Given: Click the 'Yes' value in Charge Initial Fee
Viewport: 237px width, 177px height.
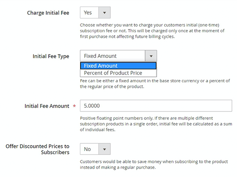Looking at the screenshot, I should click(88, 13).
